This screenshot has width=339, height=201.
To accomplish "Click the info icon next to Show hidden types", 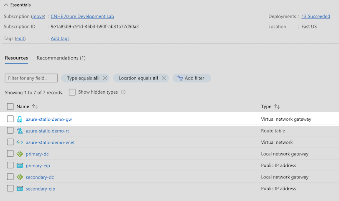I will tap(123, 92).
